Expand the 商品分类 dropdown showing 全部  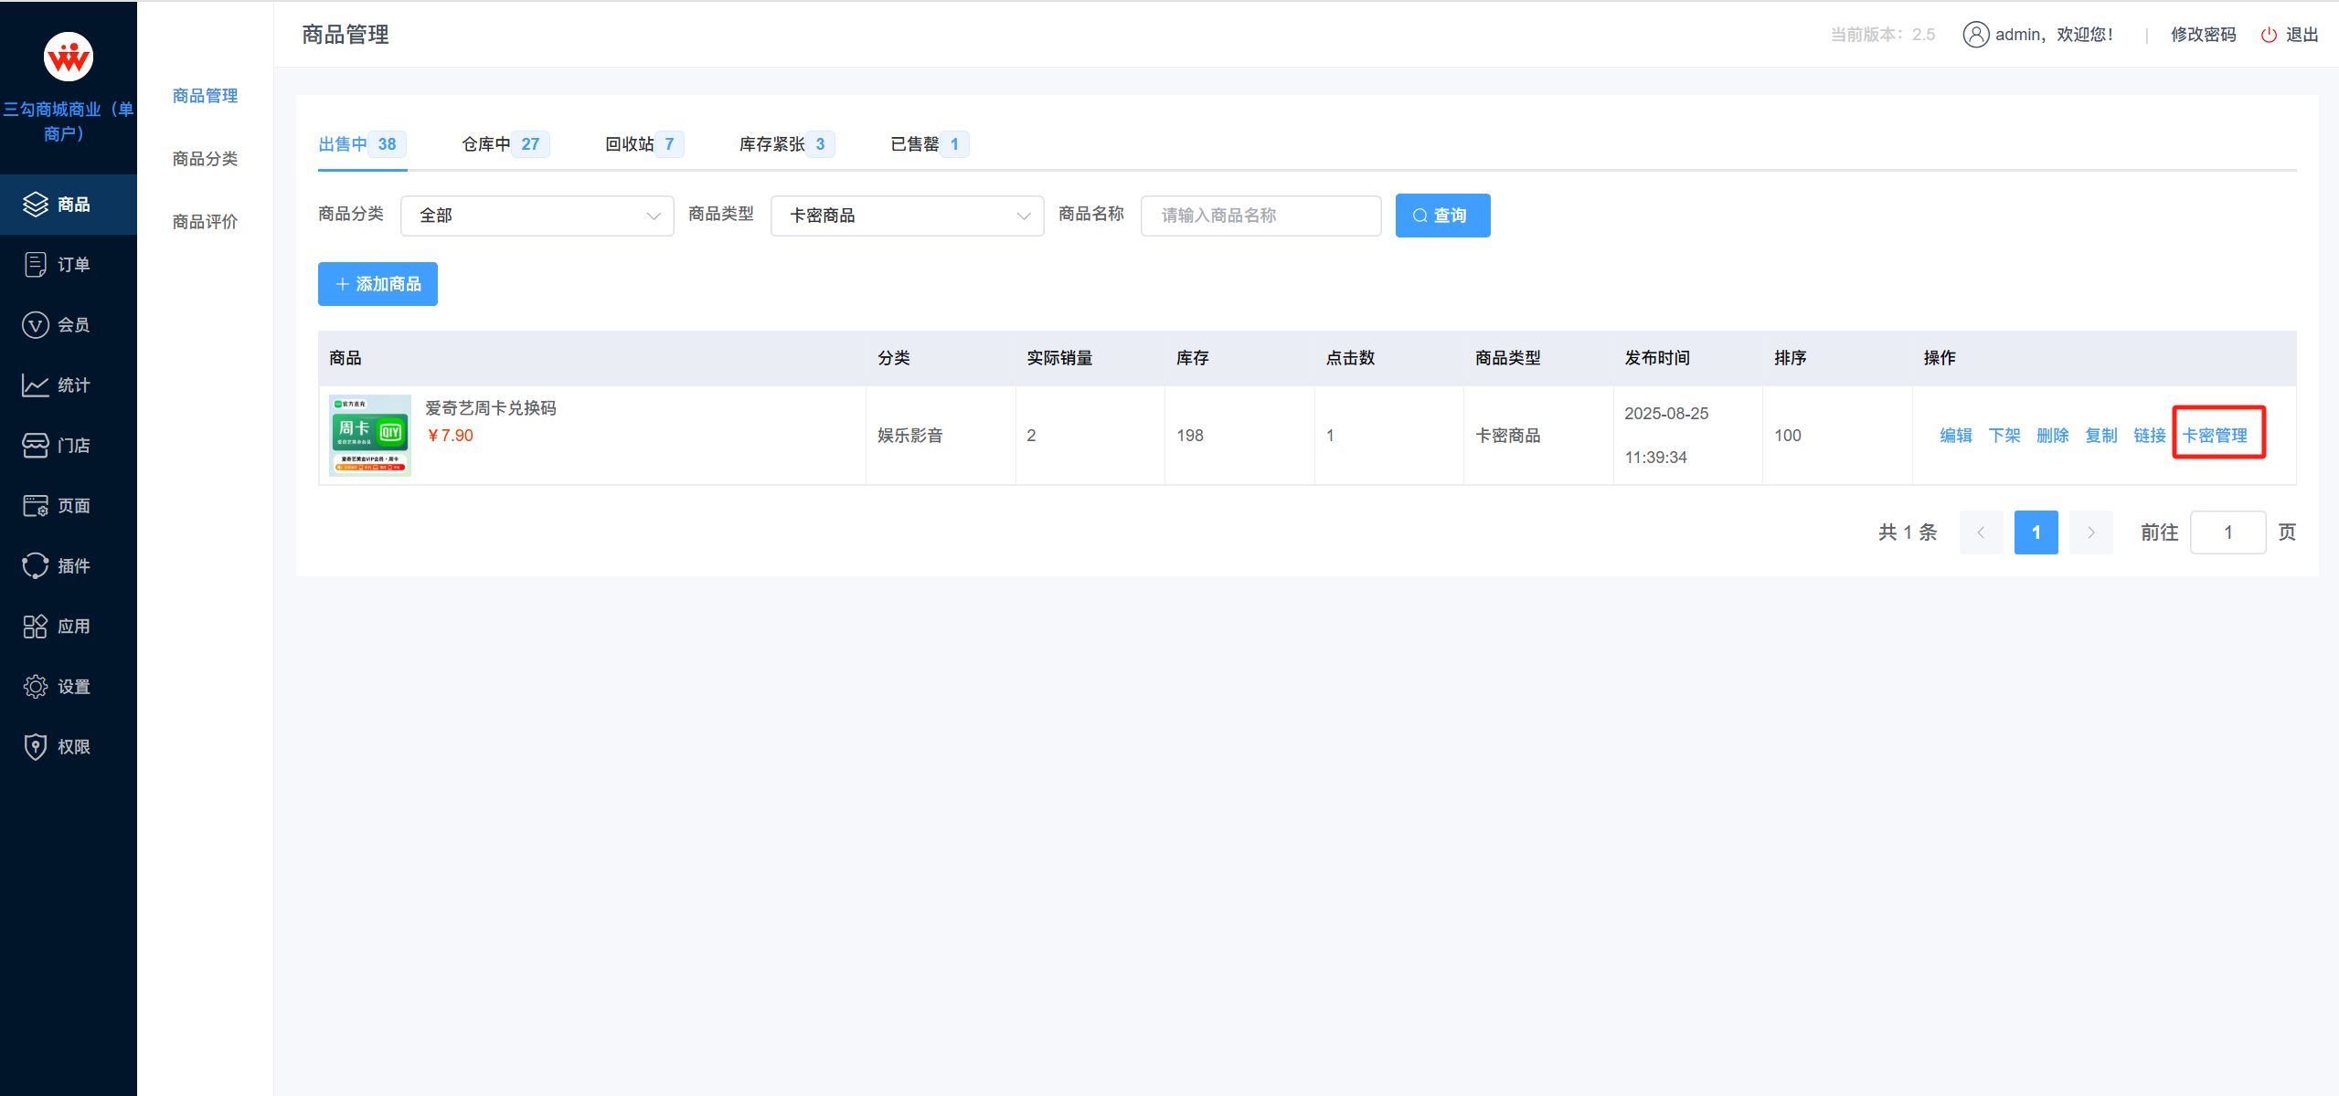click(537, 216)
